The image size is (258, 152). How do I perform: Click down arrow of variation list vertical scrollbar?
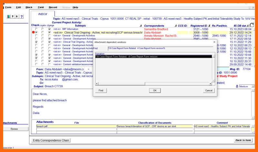213,81
